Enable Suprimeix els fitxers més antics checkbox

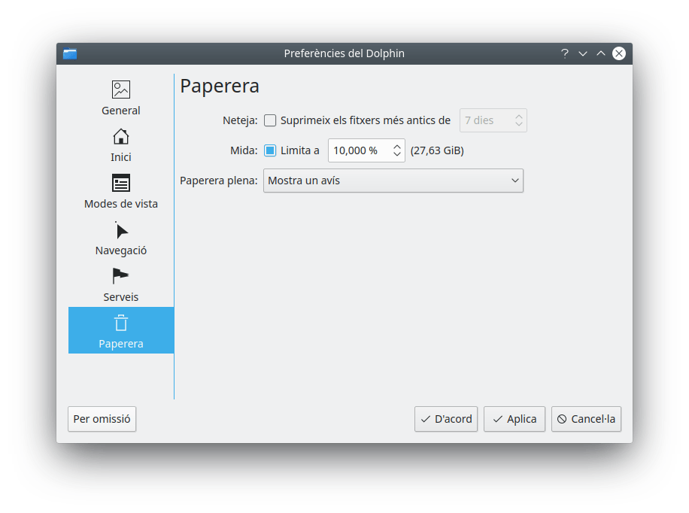click(x=270, y=120)
